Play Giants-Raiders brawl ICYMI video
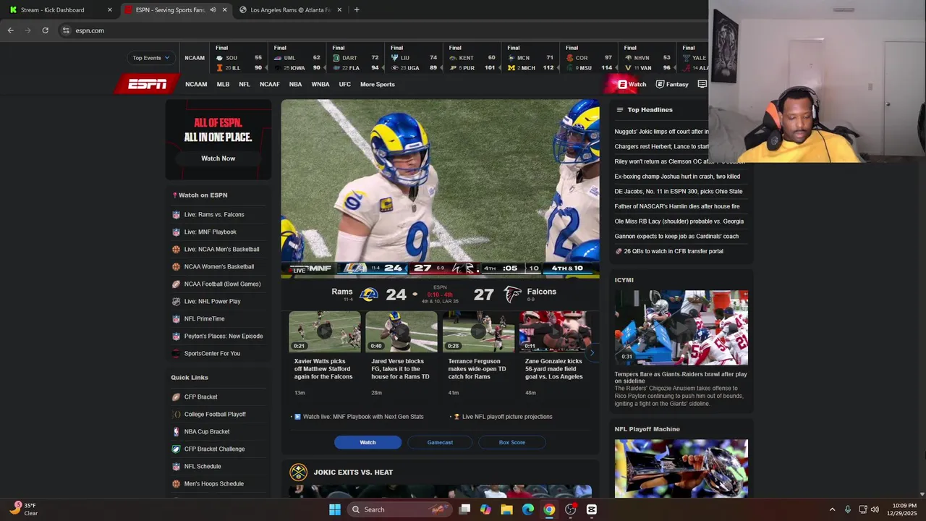 (681, 328)
